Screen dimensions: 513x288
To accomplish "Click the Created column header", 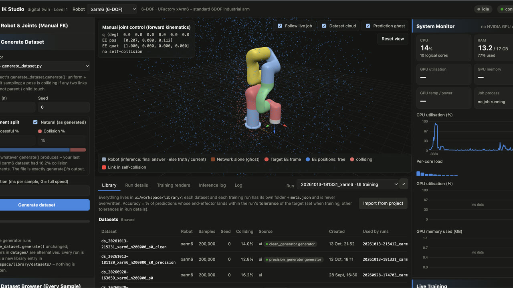I will (337, 232).
